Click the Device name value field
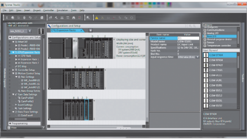Screen dimensions: 247x139 pyautogui.click(x=188, y=38)
